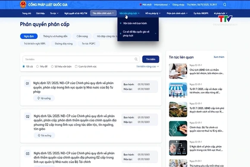Click the magnifier icon inside the search field

136,59
